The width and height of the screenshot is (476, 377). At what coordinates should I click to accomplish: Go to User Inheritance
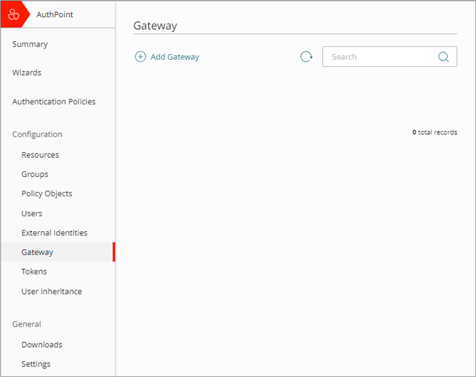pyautogui.click(x=51, y=292)
